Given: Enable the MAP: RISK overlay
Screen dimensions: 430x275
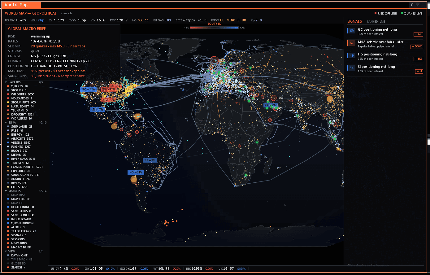Looking at the screenshot, I should click(x=16, y=195).
